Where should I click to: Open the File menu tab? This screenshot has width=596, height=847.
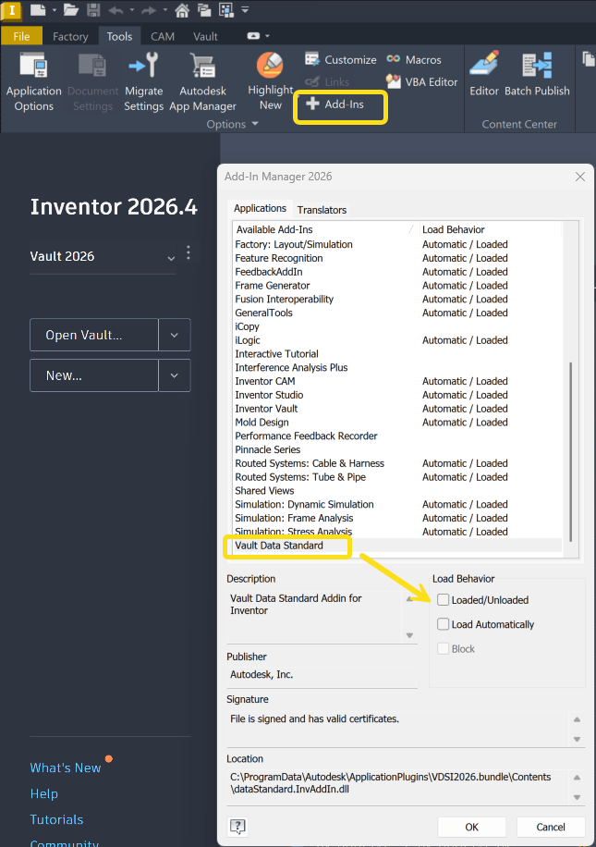(21, 36)
